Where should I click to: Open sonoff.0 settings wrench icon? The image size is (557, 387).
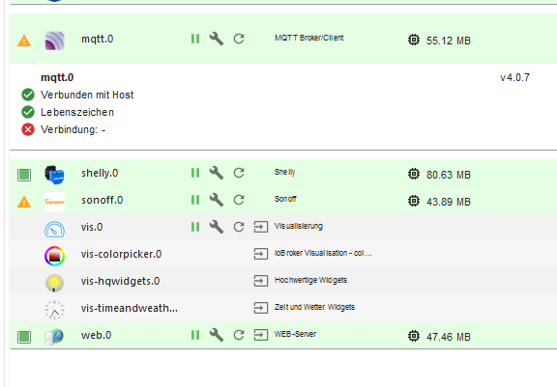[217, 200]
